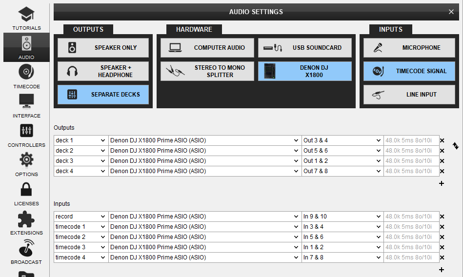This screenshot has width=463, height=277.
Task: Close the Audio Settings window
Action: click(x=451, y=12)
